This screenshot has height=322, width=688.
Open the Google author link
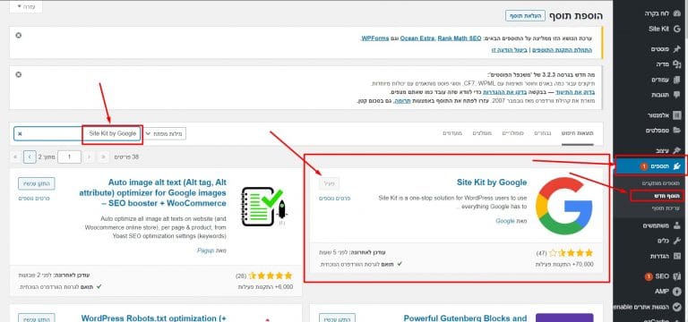pos(505,221)
